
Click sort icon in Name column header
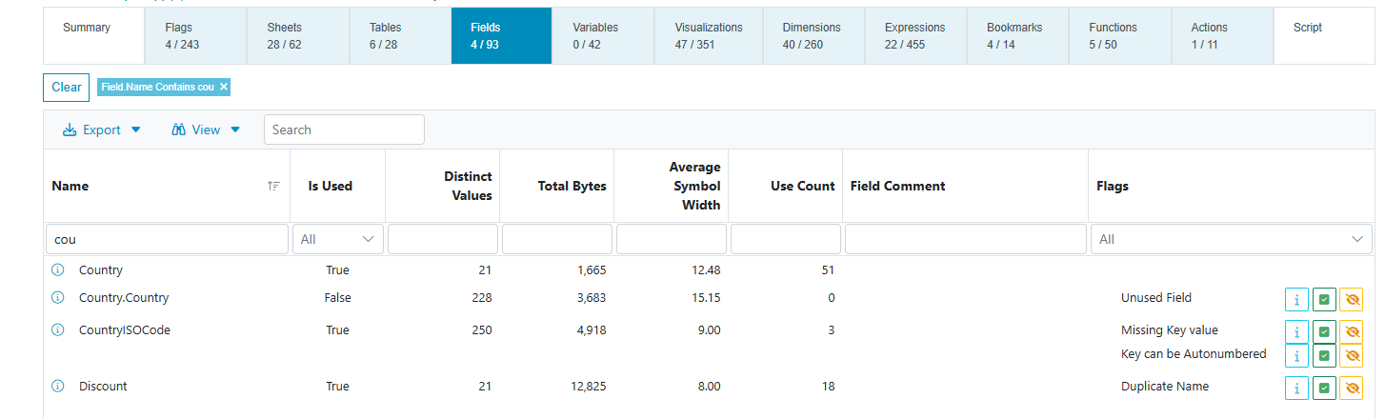(x=274, y=187)
